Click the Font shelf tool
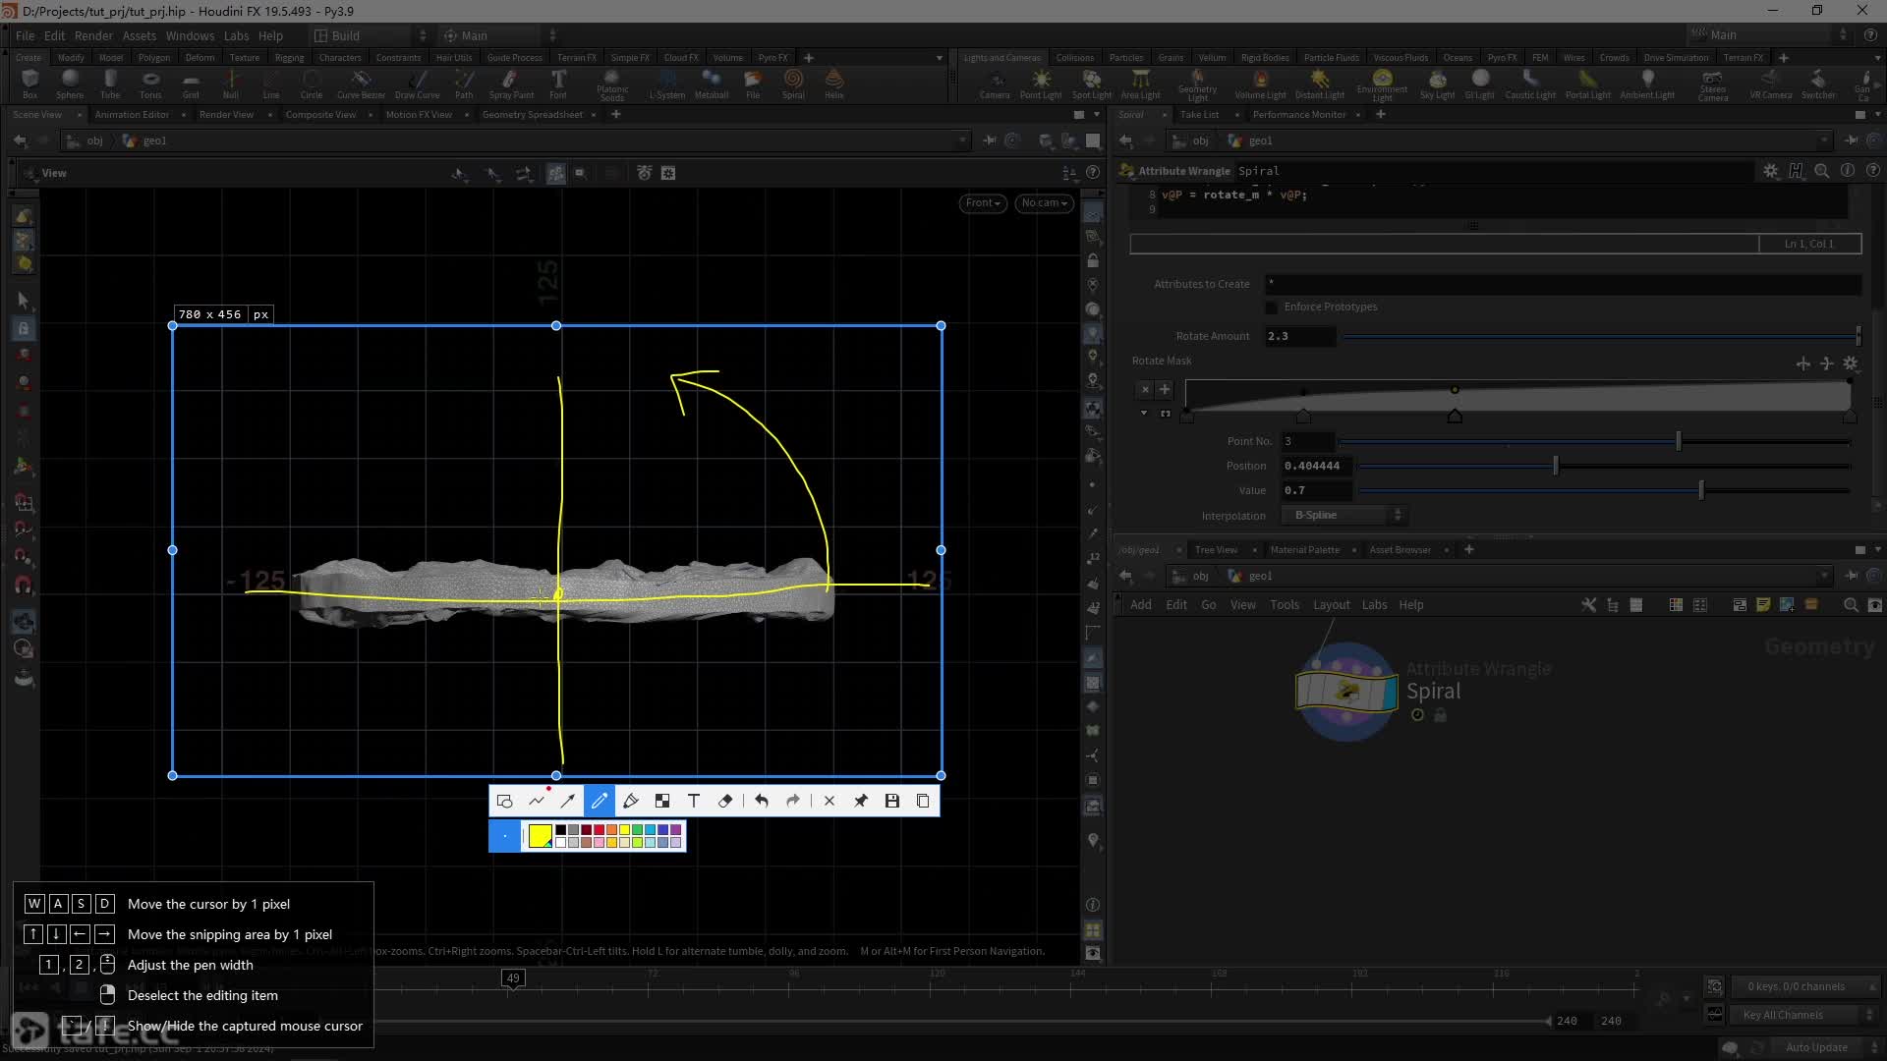 click(x=558, y=84)
